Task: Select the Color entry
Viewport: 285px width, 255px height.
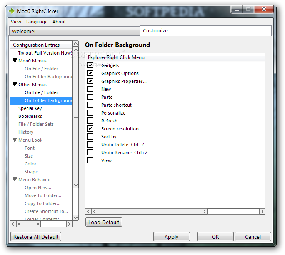Action: pos(30,164)
